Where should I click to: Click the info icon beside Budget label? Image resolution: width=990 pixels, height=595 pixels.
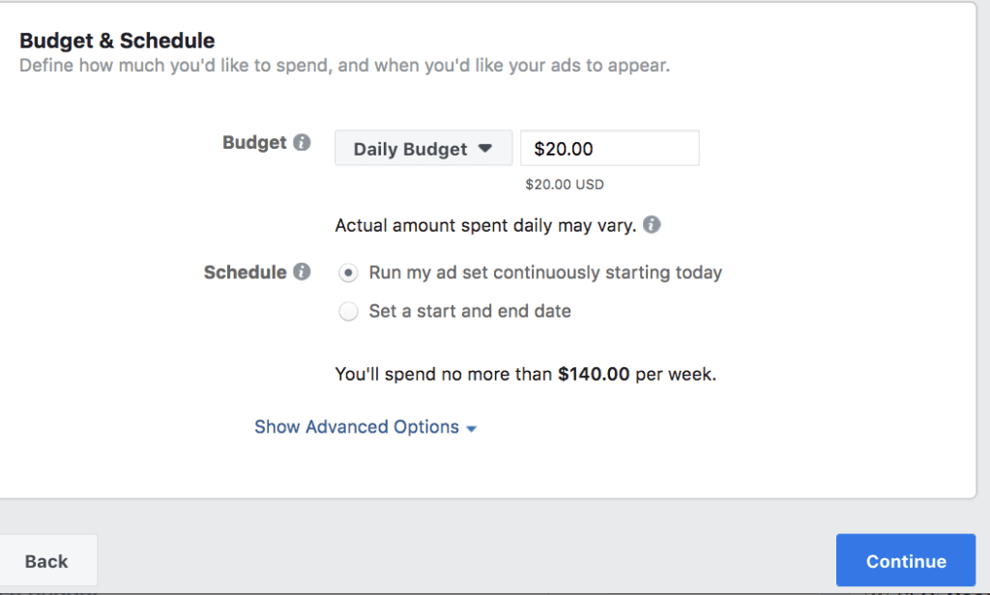tap(302, 143)
